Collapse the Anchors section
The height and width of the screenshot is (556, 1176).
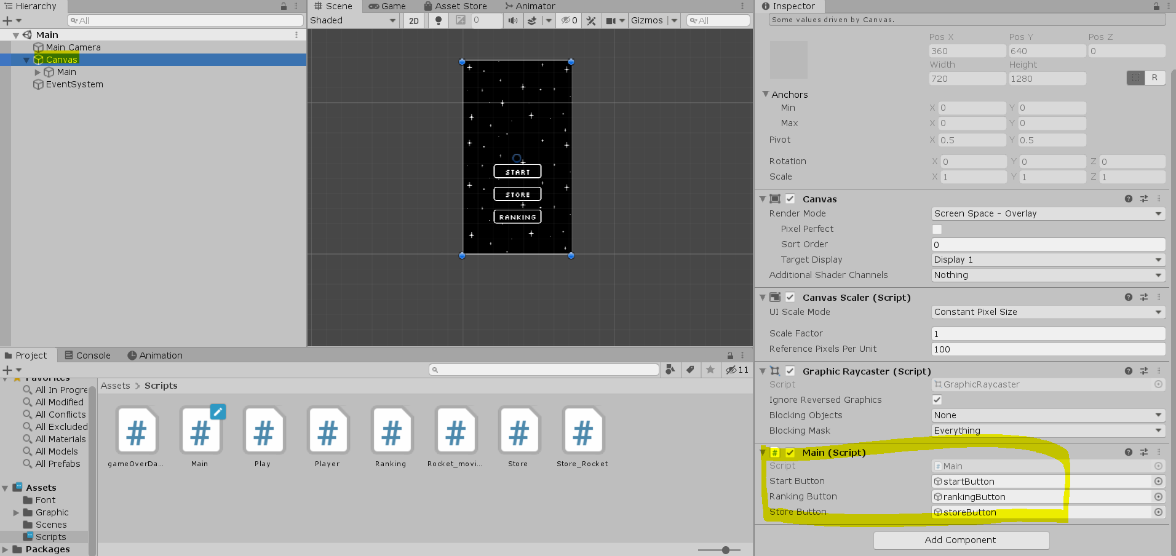tap(766, 94)
